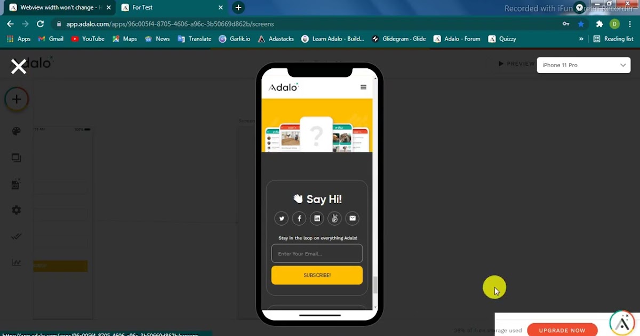Open the Adastacks bookmark
The width and height of the screenshot is (640, 336).
276,39
